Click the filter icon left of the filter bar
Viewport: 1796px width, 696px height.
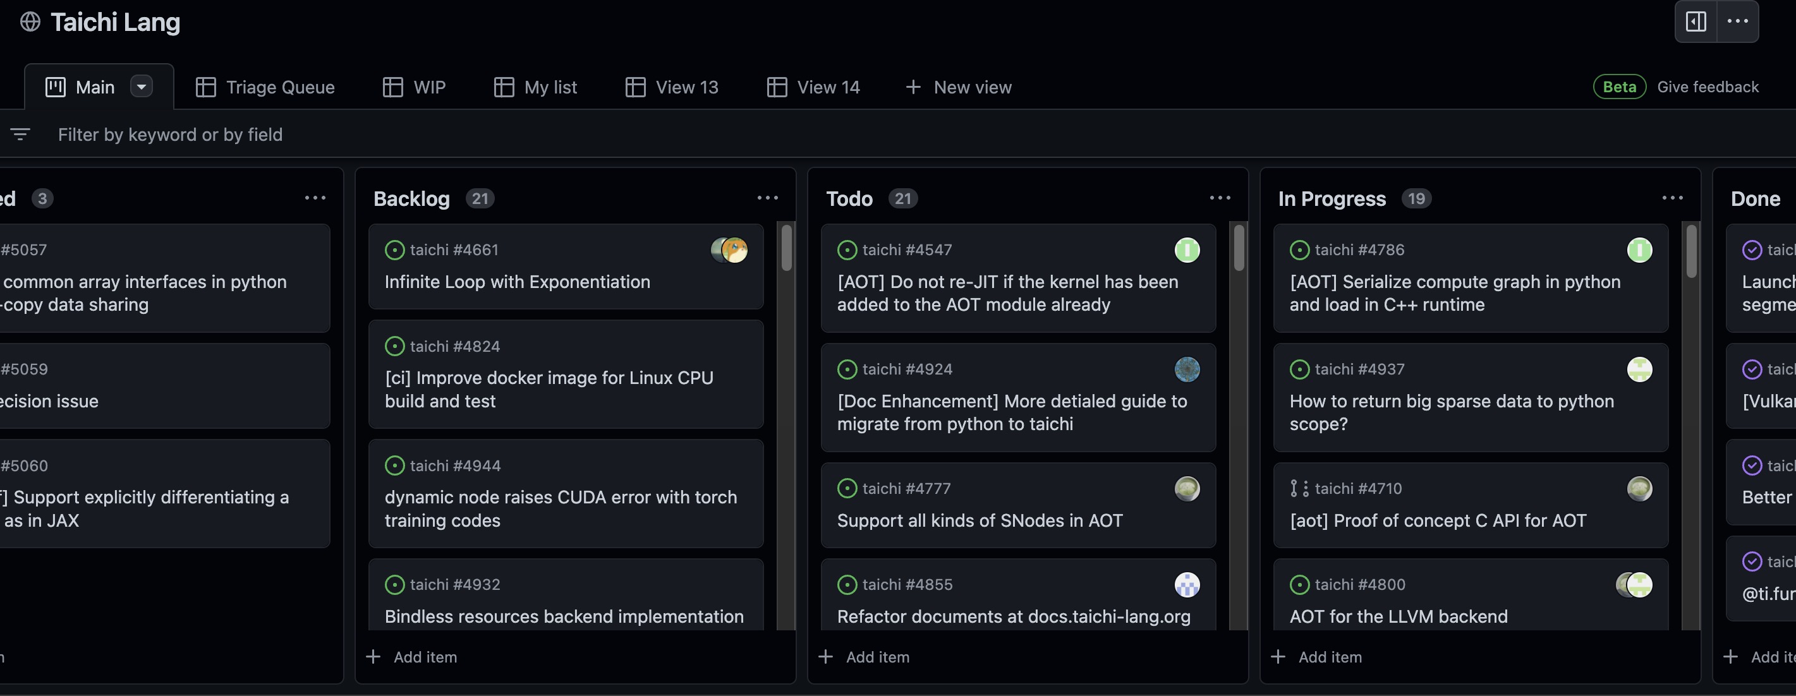coord(20,134)
